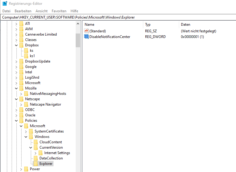
Task: Click the LogiShrd folder icon
Action: click(21, 77)
